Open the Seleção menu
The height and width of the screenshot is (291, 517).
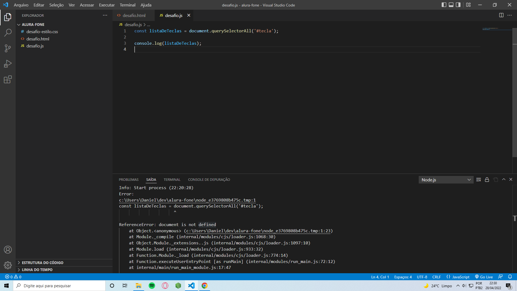[56, 5]
